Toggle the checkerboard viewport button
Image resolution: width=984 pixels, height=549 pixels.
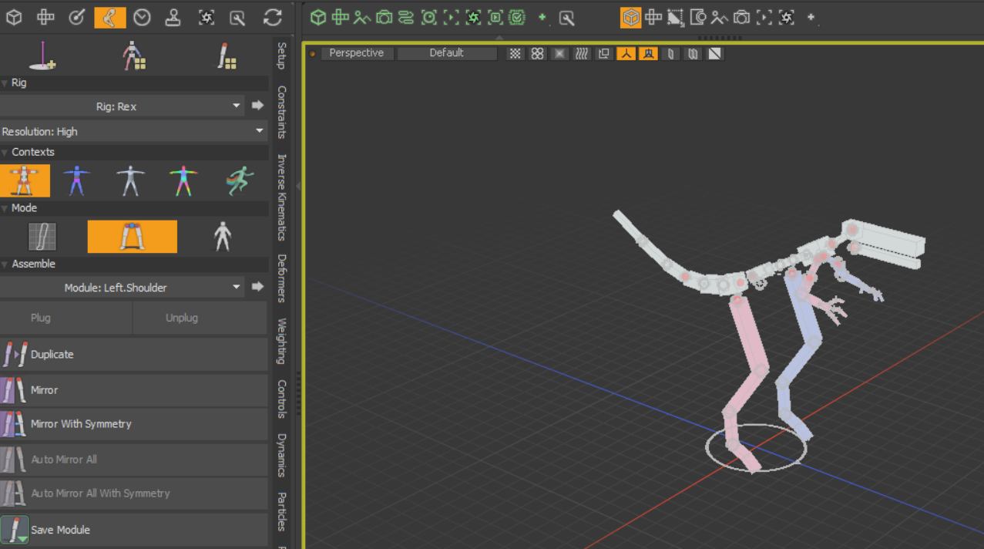(x=516, y=53)
